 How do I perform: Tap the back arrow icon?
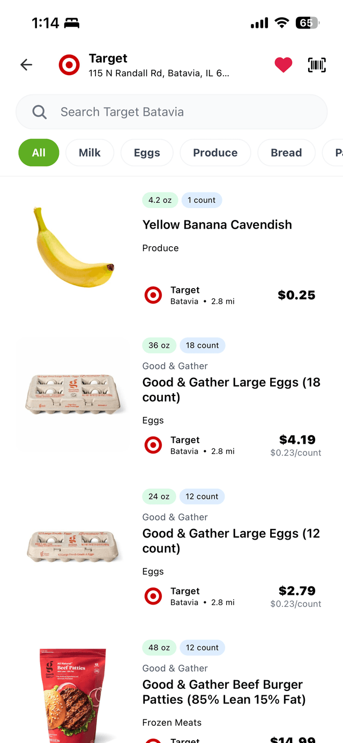(26, 65)
